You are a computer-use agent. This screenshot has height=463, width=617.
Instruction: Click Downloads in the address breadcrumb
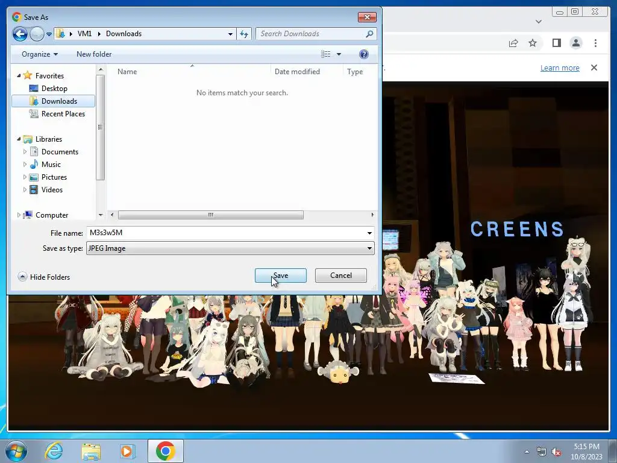(x=124, y=34)
